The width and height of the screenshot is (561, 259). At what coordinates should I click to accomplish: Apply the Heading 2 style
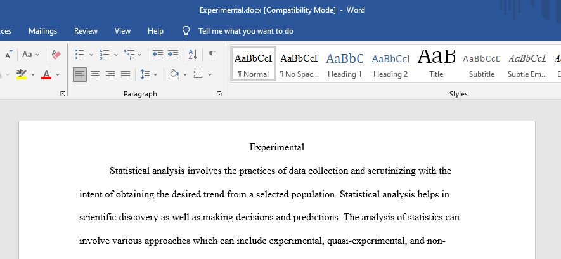390,63
